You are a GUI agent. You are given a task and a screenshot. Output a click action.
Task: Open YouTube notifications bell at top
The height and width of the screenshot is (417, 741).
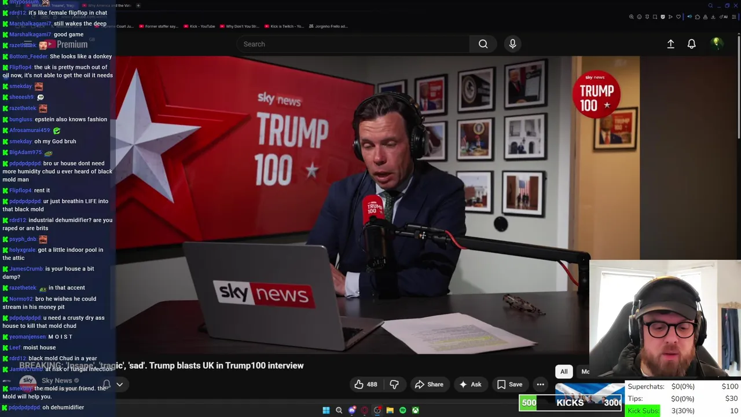(691, 44)
